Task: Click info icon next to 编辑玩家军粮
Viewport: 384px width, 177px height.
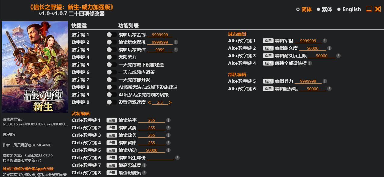Action: point(176,42)
